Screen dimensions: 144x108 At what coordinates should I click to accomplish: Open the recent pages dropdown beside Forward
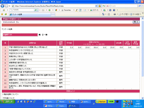(10, 6)
